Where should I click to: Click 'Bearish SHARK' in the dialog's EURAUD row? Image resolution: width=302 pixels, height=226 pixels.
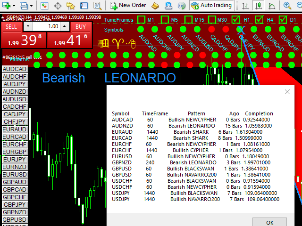(x=191, y=132)
